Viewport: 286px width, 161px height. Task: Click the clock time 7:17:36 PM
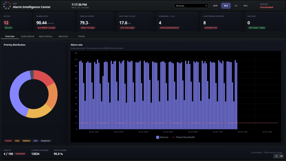coord(79,4)
